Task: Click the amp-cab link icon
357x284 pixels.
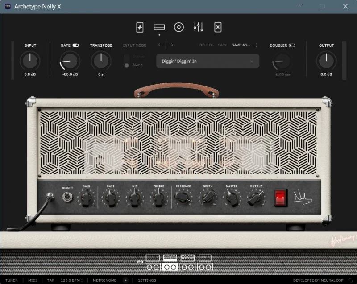Action: (140, 262)
